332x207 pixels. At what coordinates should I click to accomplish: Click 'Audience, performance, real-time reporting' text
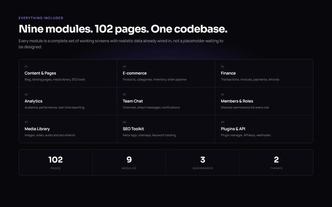[54, 108]
